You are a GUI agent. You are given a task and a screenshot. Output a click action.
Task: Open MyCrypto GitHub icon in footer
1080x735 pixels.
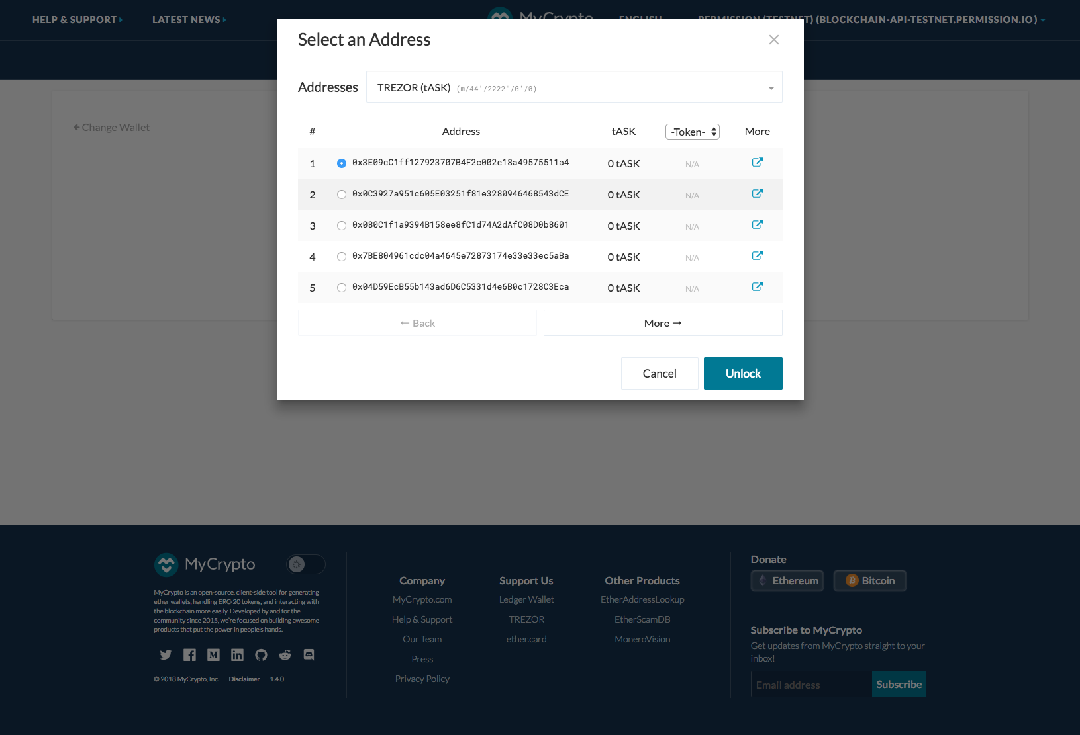pos(261,655)
